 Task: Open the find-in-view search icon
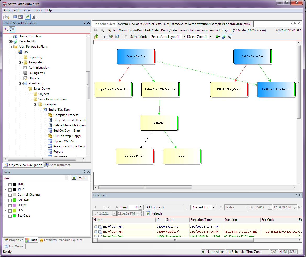tap(118, 36)
